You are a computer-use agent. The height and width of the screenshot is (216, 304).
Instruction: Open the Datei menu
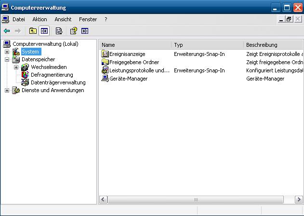(x=19, y=19)
